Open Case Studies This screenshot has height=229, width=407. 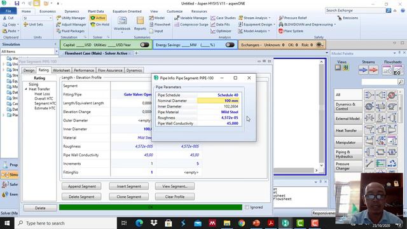tap(223, 18)
